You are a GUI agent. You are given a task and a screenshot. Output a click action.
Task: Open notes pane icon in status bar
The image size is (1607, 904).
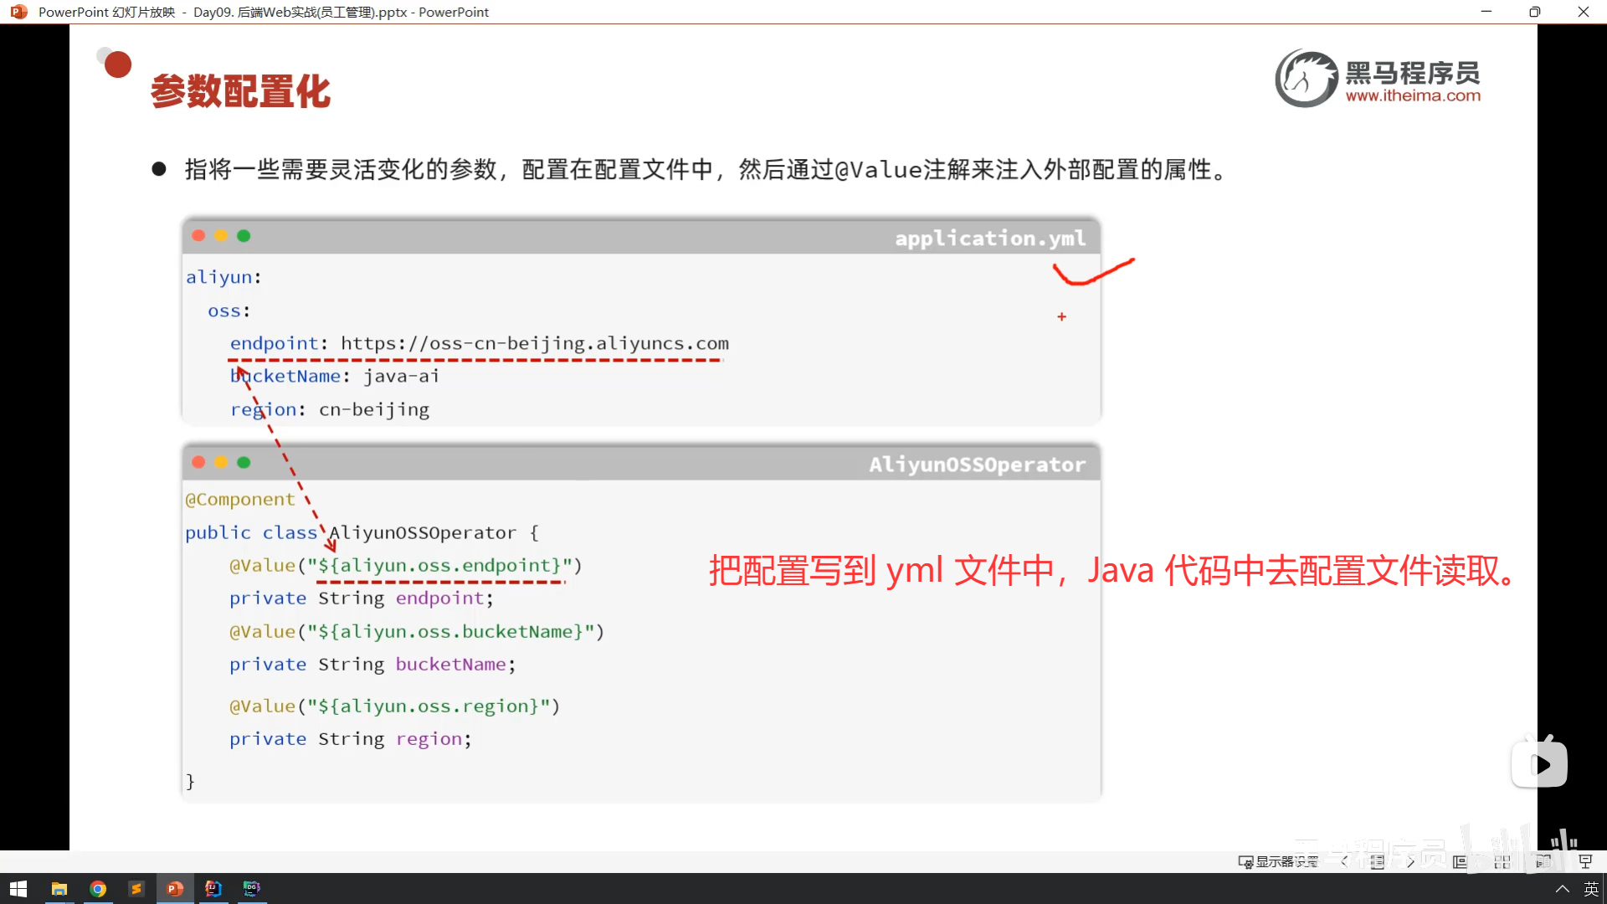pos(1378,861)
